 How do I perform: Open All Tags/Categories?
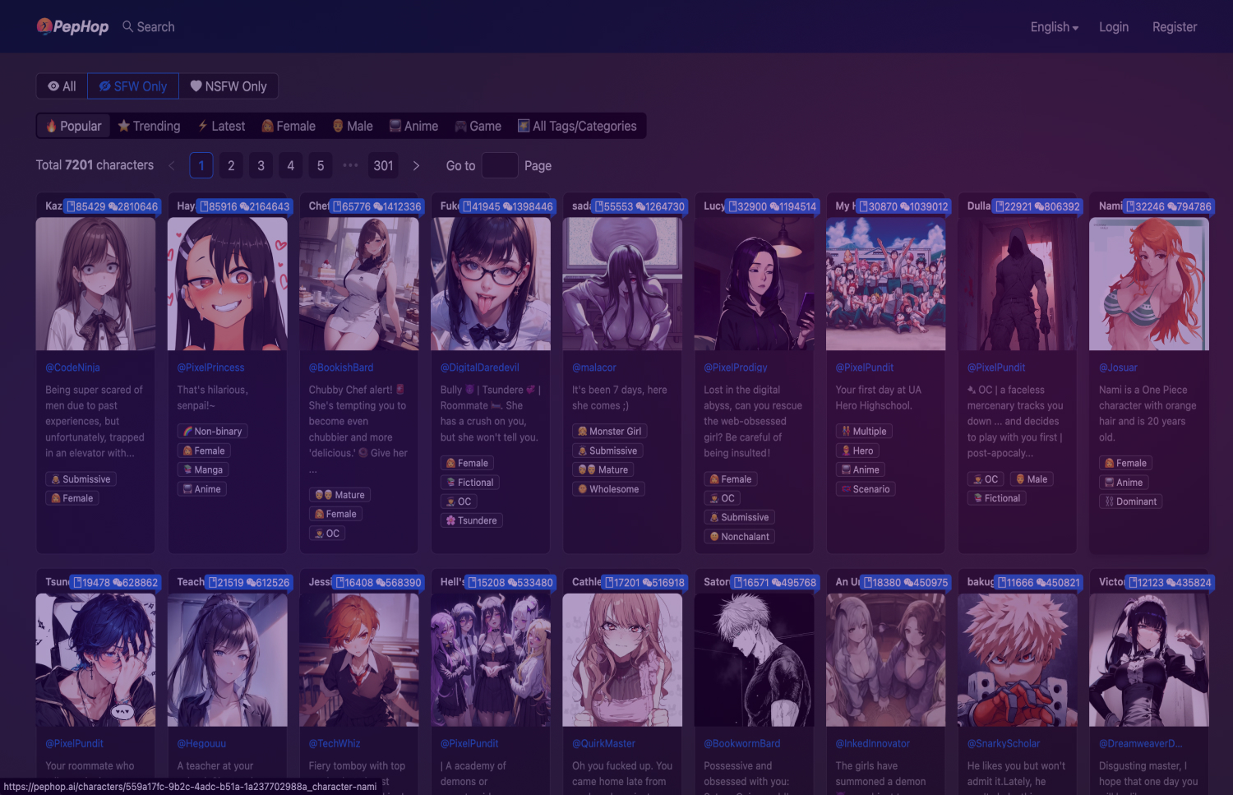(x=577, y=126)
